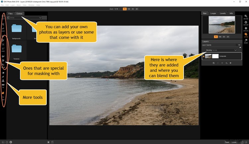Switch to the Loupe tab
The height and width of the screenshot is (144, 249).
[213, 13]
